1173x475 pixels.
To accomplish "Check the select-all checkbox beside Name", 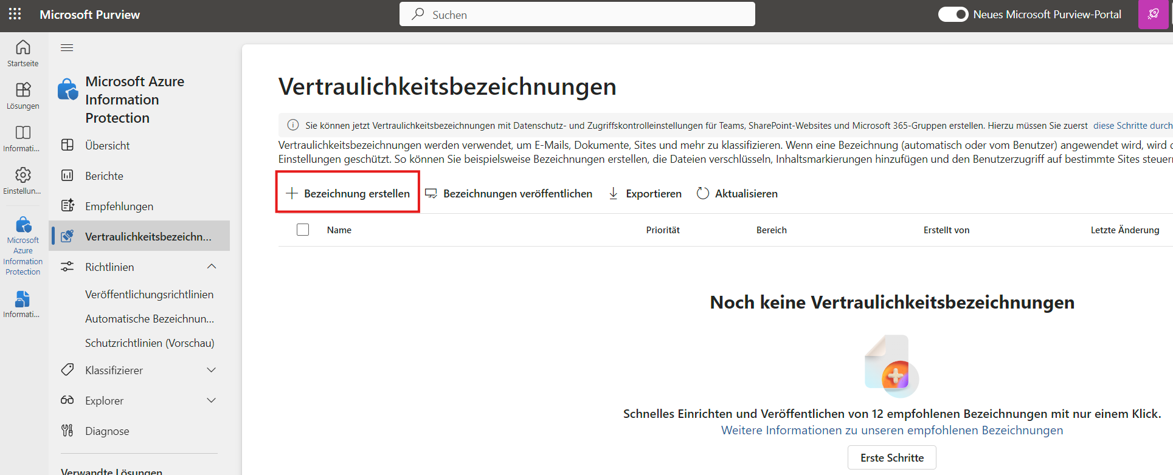I will pos(303,230).
